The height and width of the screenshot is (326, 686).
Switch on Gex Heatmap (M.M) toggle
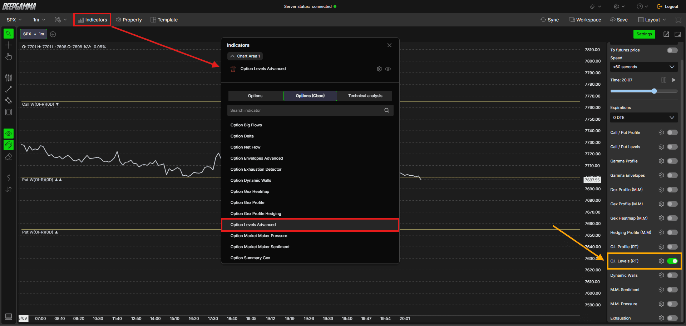672,218
